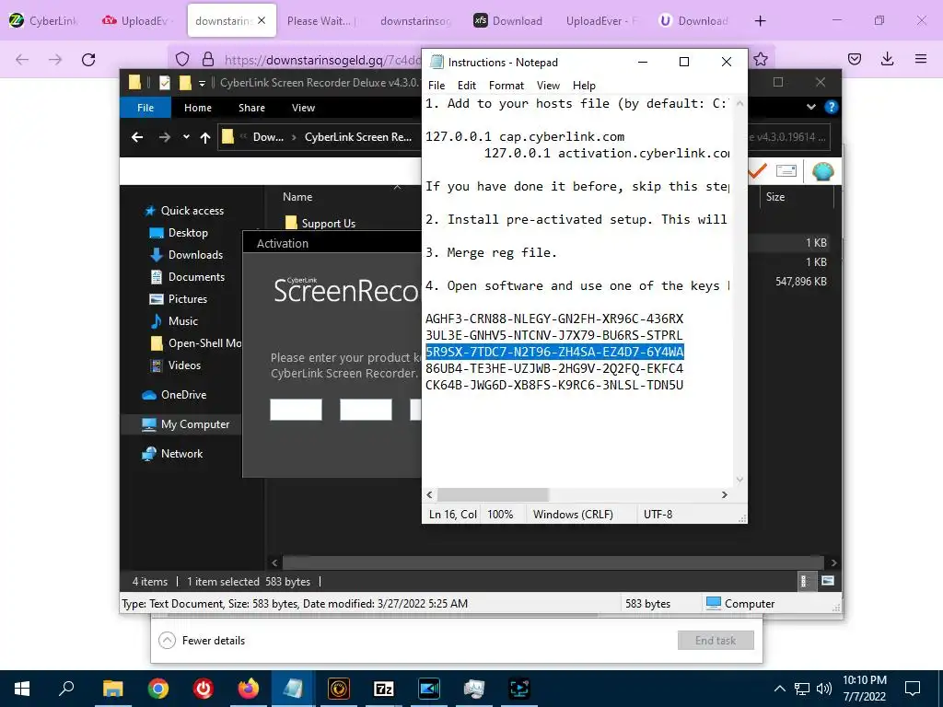
Task: Click the CyberLink Screen Re... breadcrumb segment
Action: [358, 137]
